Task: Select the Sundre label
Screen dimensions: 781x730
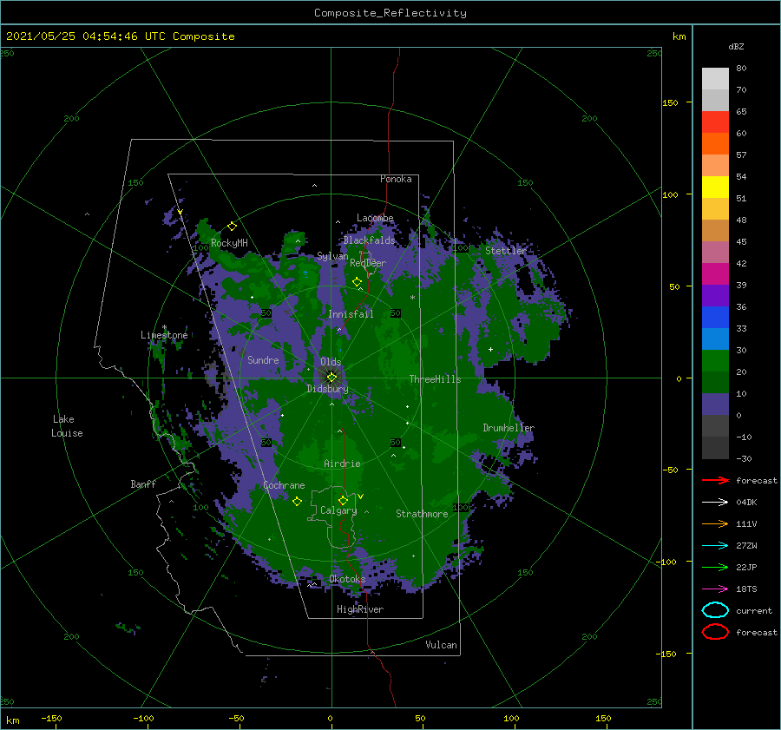Action: [263, 359]
